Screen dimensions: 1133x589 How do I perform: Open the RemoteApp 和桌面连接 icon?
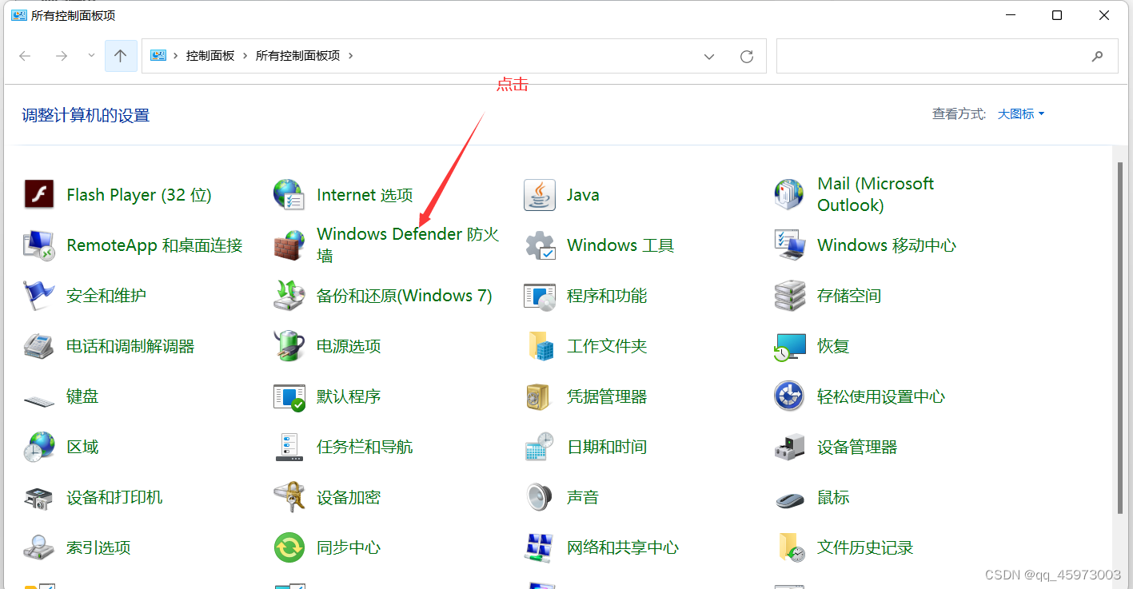(x=39, y=245)
